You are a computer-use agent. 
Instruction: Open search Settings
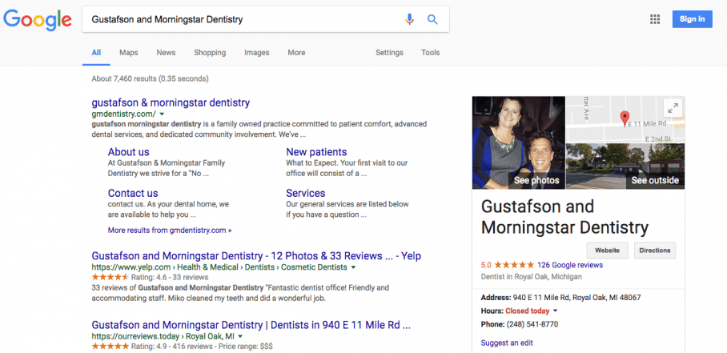389,53
